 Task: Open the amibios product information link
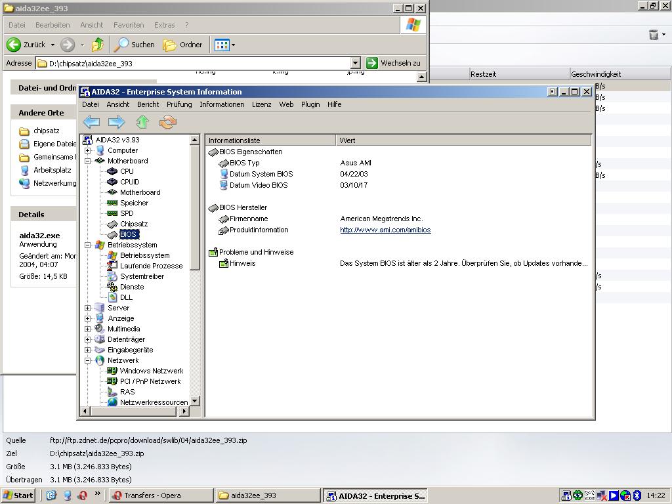pos(385,230)
